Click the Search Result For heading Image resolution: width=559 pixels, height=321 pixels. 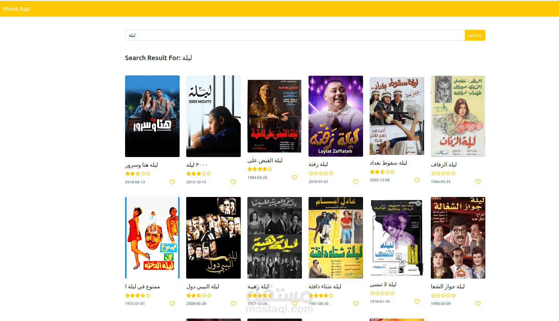[158, 58]
